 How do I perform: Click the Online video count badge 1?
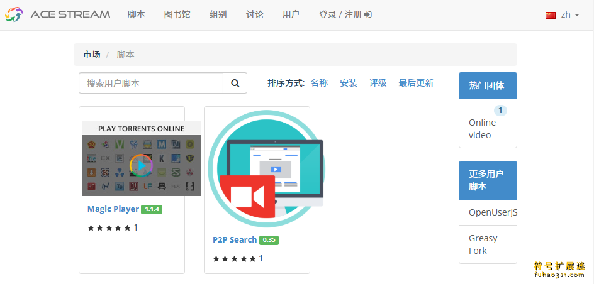pyautogui.click(x=500, y=111)
